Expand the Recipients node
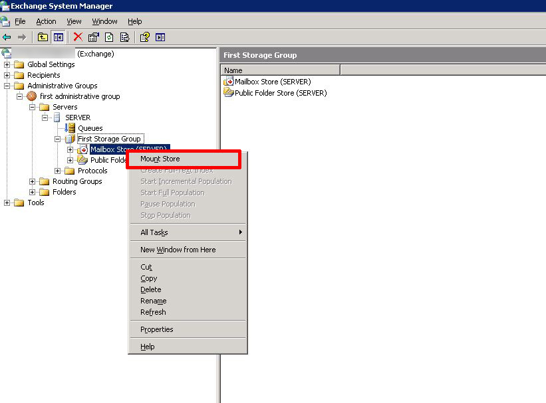This screenshot has height=403, width=546. tap(7, 75)
